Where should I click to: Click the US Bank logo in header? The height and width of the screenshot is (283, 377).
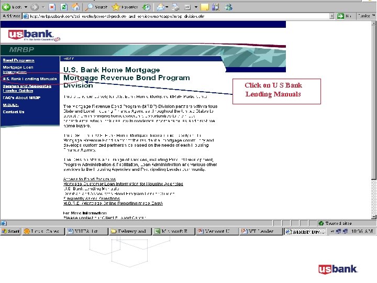coord(34,36)
